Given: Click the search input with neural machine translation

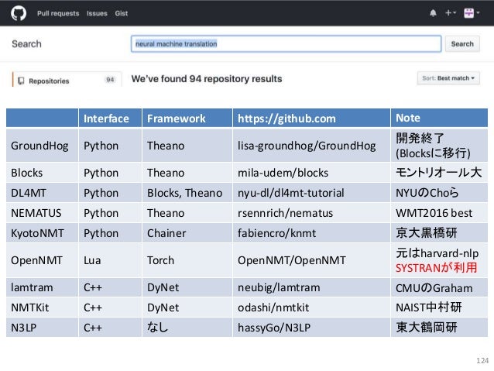Looking at the screenshot, I should point(286,44).
